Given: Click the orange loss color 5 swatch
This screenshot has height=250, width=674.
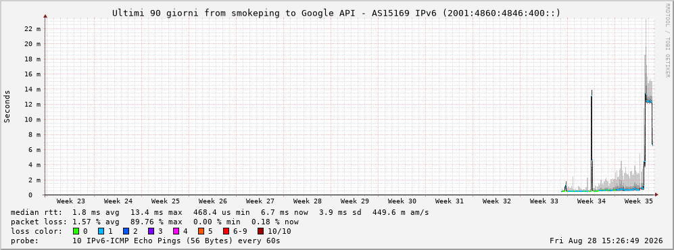Looking at the screenshot, I should click(201, 231).
